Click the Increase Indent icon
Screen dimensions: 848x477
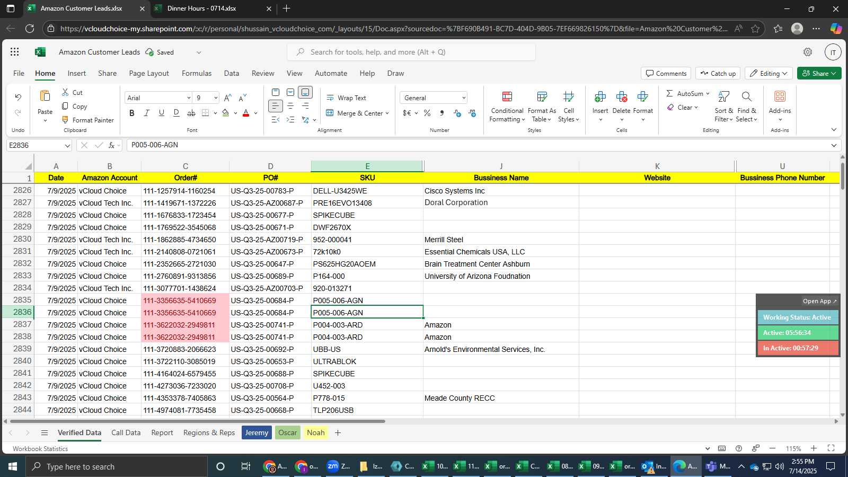[290, 120]
